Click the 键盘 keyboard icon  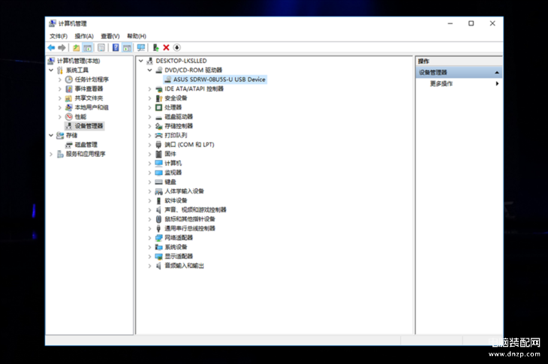(x=158, y=182)
